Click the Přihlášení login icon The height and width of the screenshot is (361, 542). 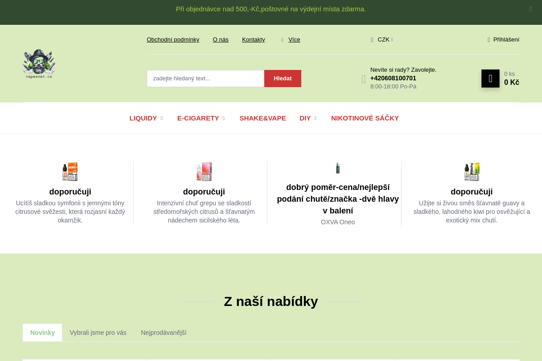tap(488, 40)
